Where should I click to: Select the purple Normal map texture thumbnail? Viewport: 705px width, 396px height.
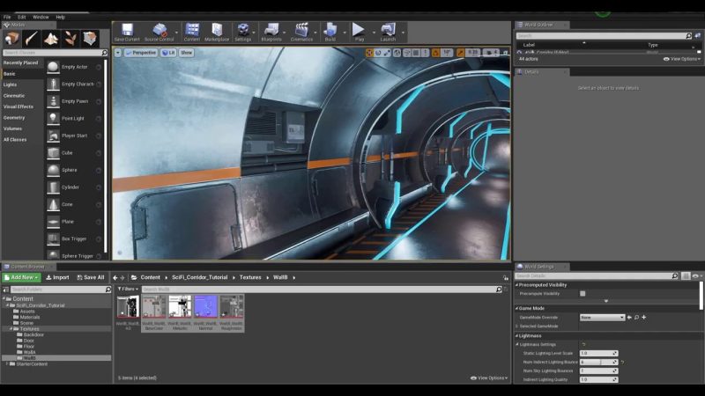pyautogui.click(x=205, y=307)
